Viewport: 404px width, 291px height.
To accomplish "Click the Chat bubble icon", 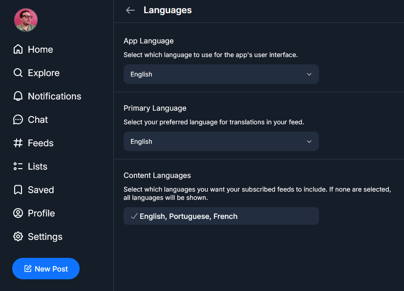I will 18,119.
